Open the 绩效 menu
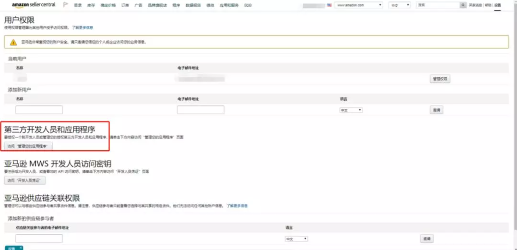Viewport: 517px width, 250px height. pyautogui.click(x=210, y=5)
